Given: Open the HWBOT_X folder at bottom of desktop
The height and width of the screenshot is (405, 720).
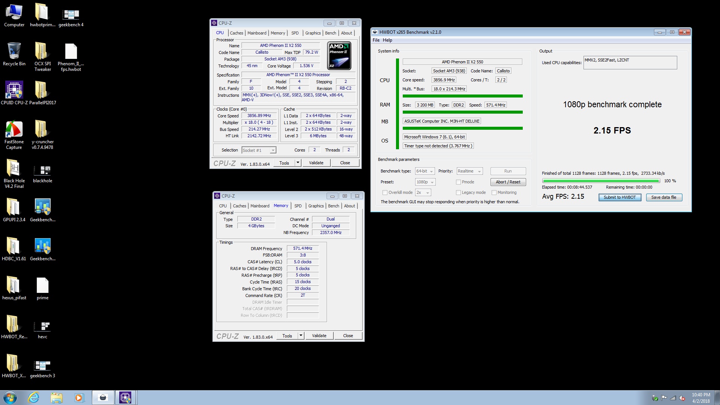Looking at the screenshot, I should pos(14,366).
